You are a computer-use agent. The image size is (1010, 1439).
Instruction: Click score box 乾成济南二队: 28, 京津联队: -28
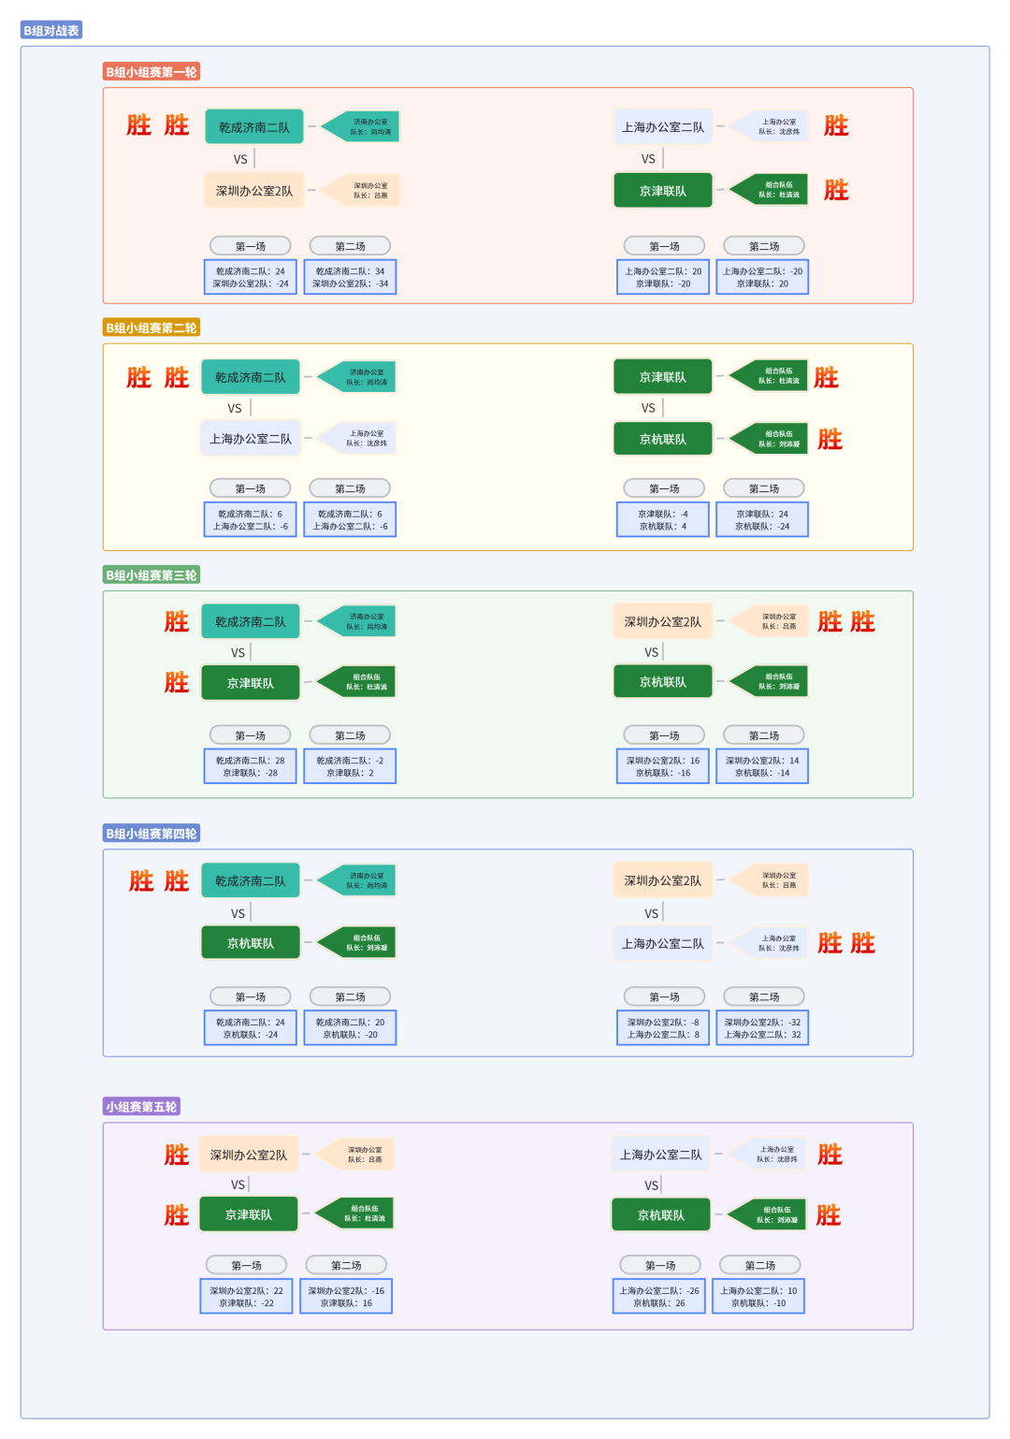251,767
